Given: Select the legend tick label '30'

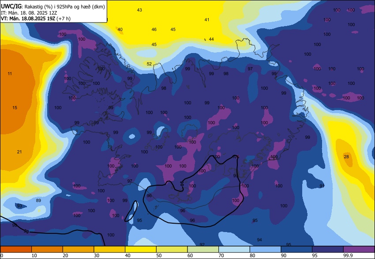Looking at the screenshot, I should [96, 255].
